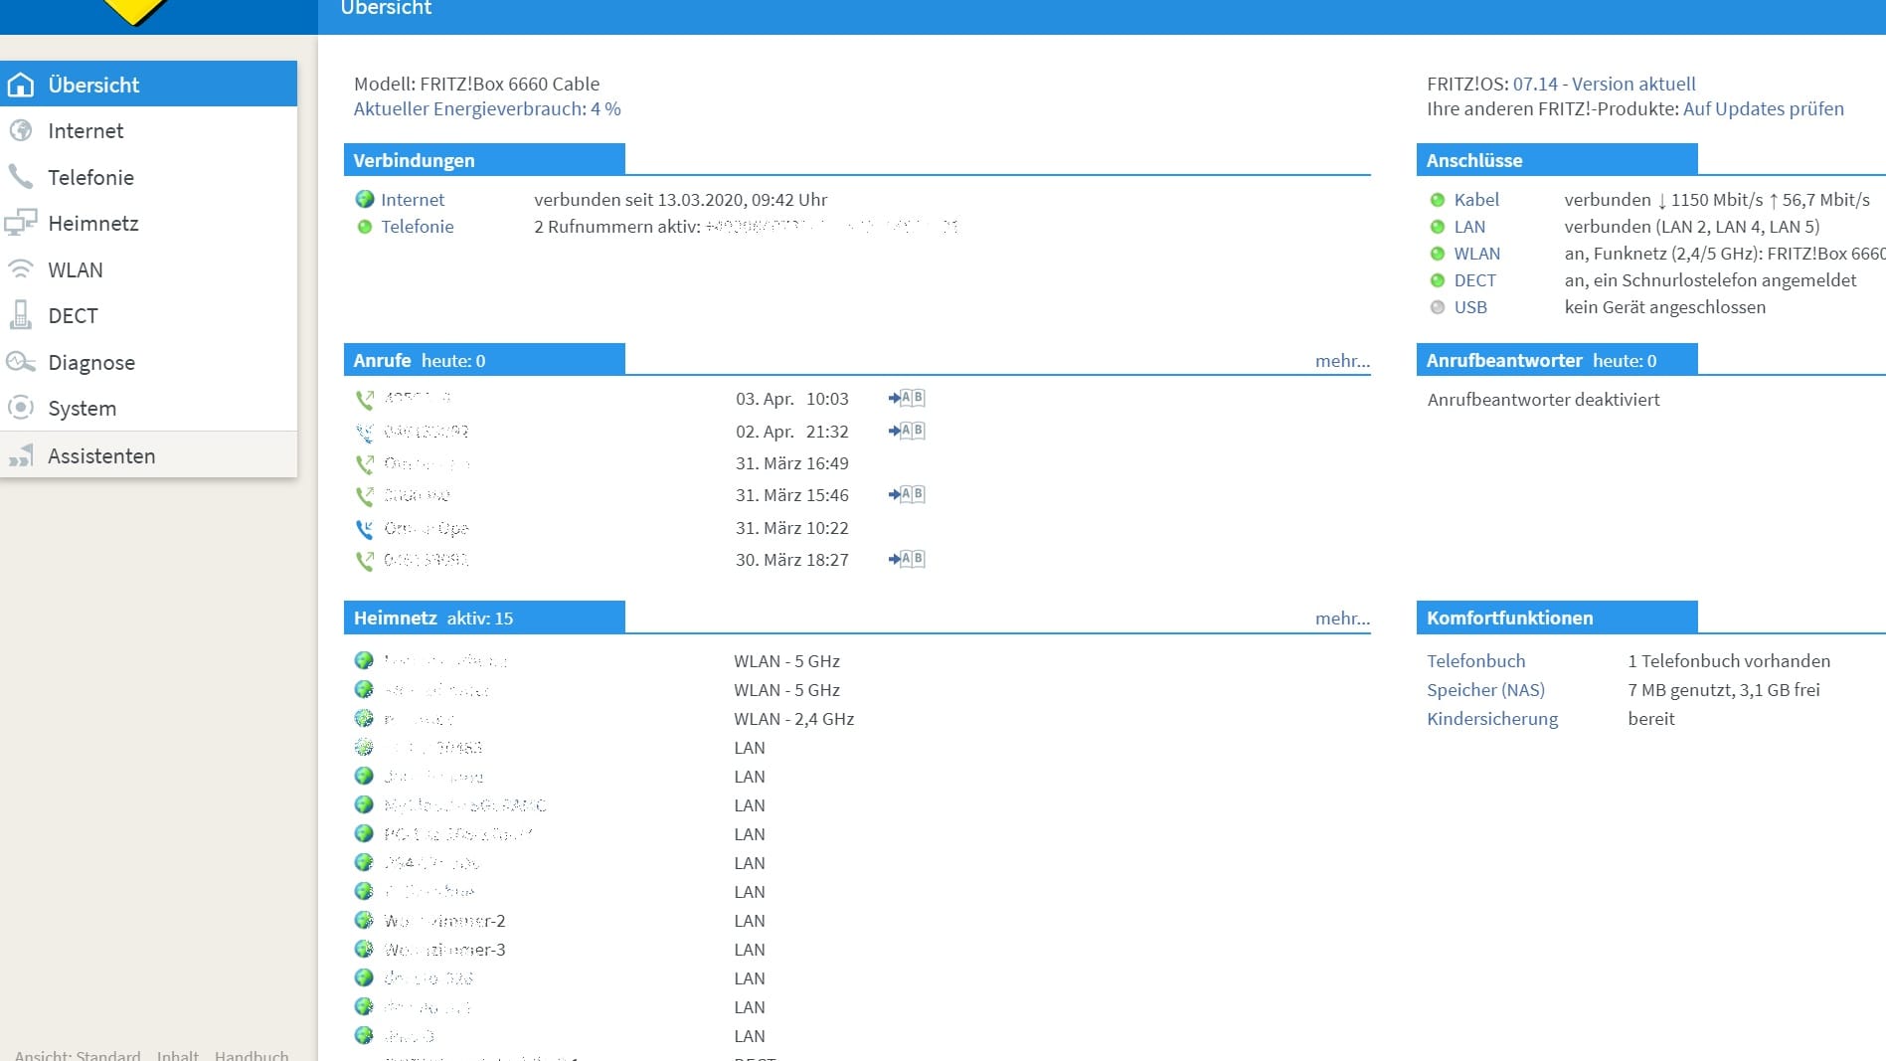Select WLAN in the sidebar
Image resolution: width=1886 pixels, height=1061 pixels.
148,269
